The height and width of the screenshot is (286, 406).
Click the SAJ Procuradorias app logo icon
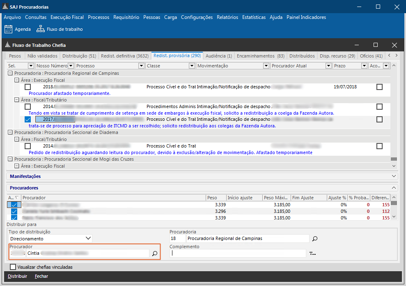coord(5,7)
